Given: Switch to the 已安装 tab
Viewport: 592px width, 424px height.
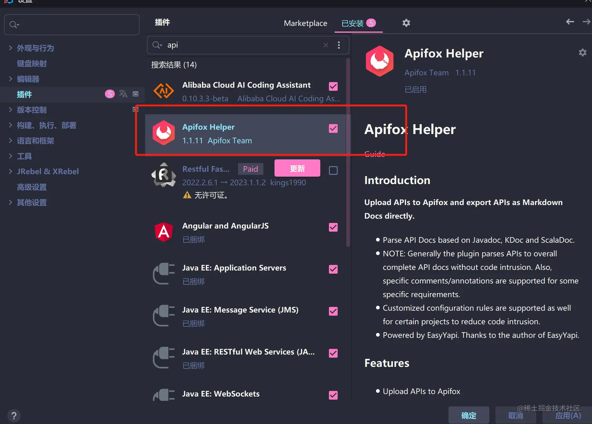Looking at the screenshot, I should [358, 23].
